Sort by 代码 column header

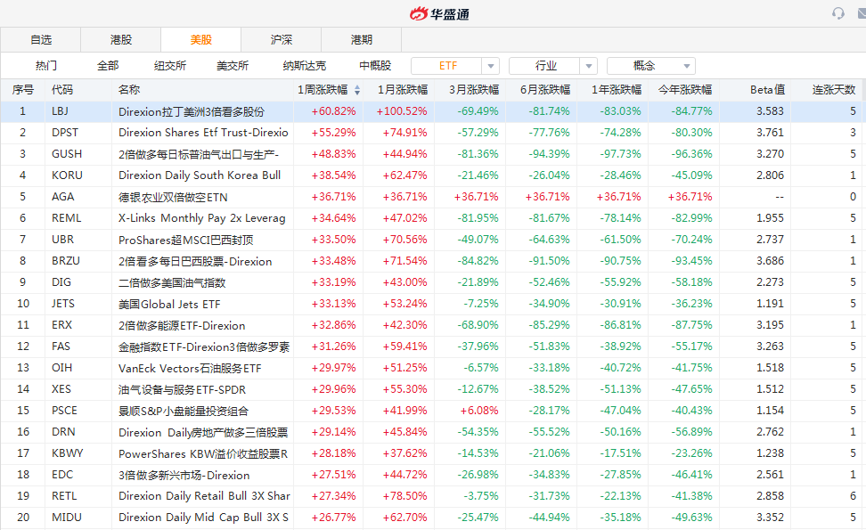pyautogui.click(x=61, y=90)
